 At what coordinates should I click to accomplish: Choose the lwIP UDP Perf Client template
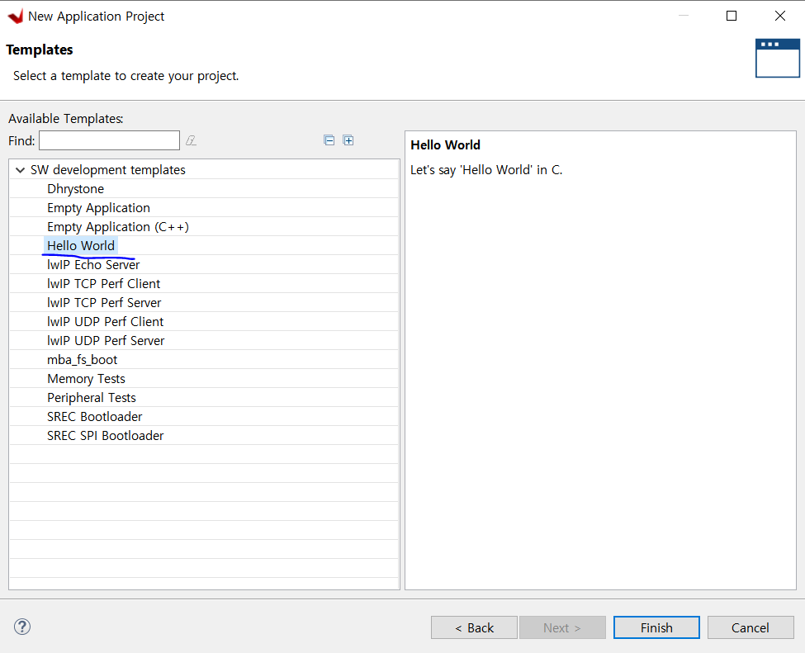(x=105, y=322)
